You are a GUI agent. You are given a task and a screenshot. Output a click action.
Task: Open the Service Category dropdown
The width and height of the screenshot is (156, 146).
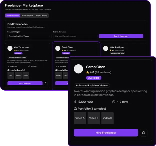point(29,36)
